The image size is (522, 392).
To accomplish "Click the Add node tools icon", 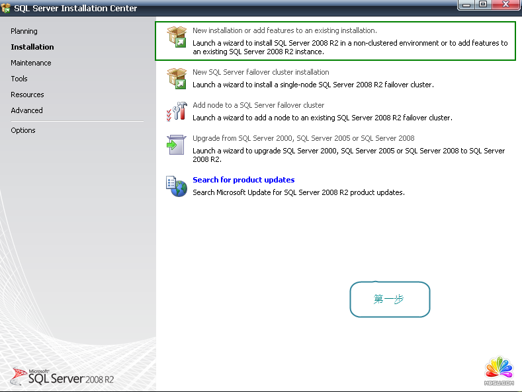I will (177, 111).
